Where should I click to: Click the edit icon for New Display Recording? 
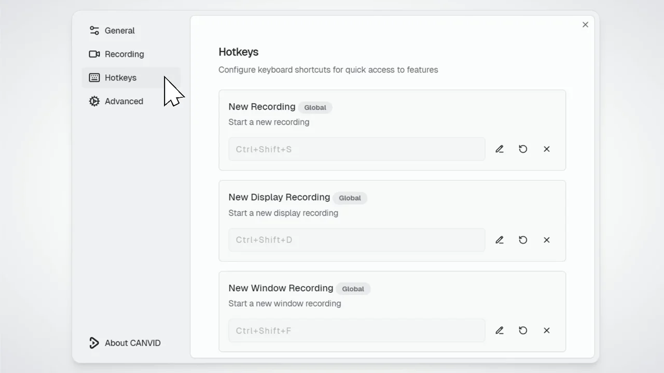pyautogui.click(x=499, y=239)
